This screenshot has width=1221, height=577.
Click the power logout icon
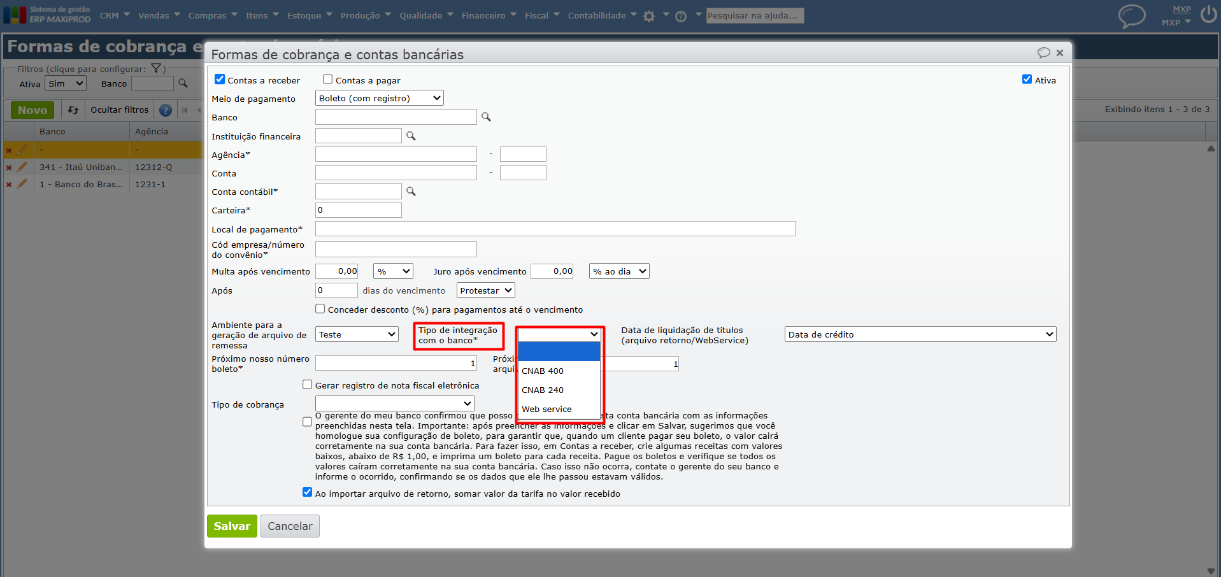[1208, 14]
